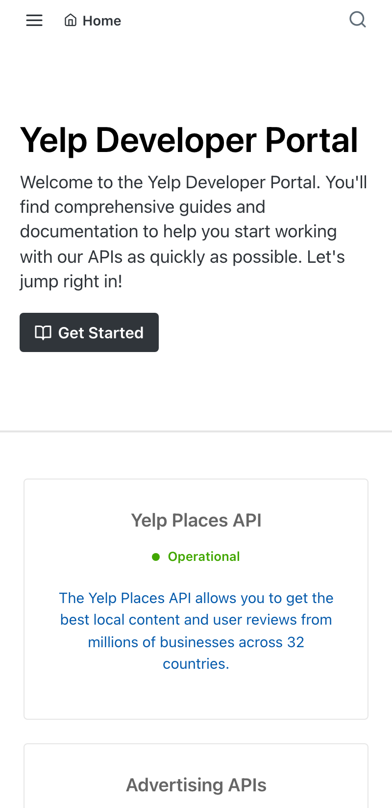392x808 pixels.
Task: Click 'millions of businesses across 32' text
Action: tap(196, 642)
